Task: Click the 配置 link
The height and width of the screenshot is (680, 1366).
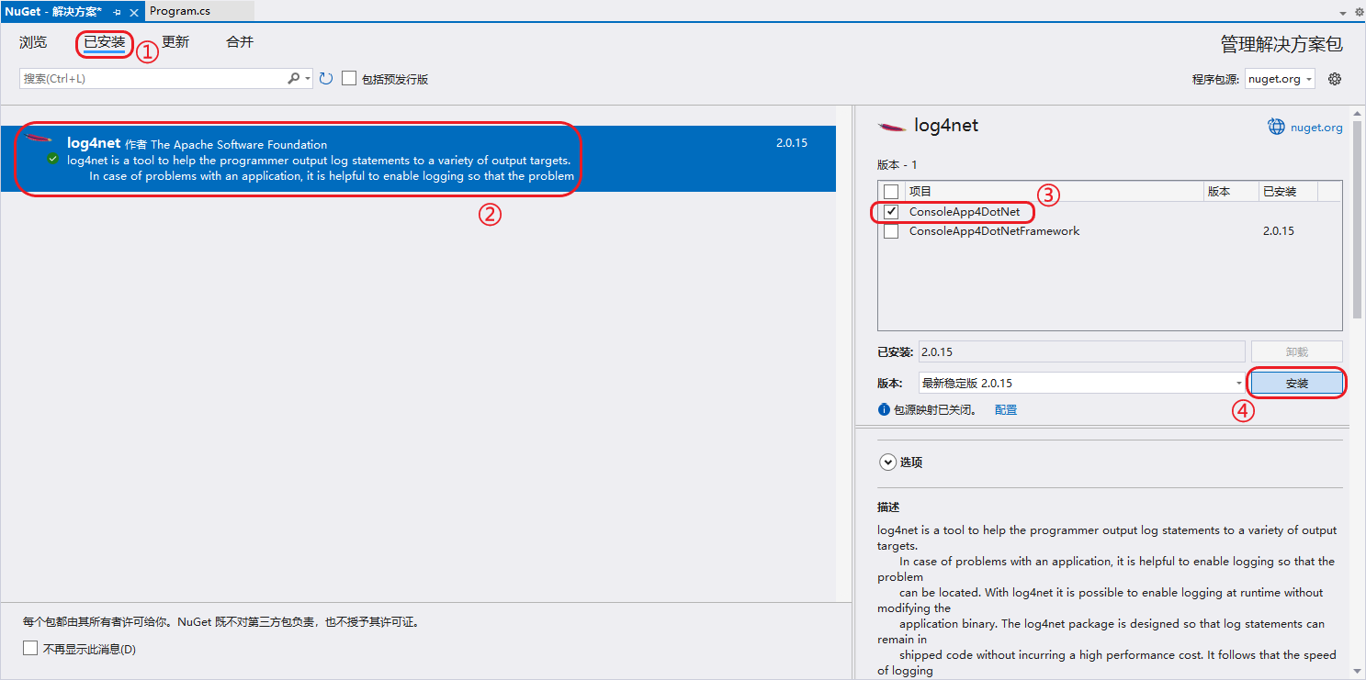Action: pos(1006,410)
